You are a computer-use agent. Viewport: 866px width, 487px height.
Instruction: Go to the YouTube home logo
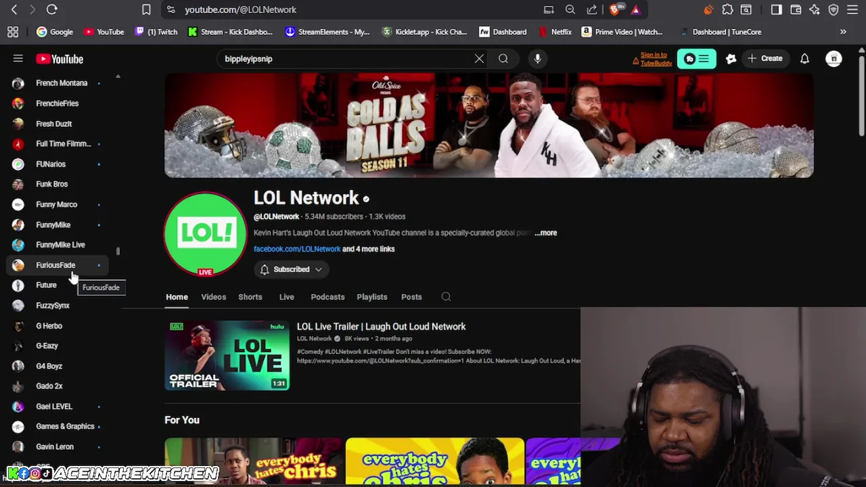pyautogui.click(x=60, y=59)
